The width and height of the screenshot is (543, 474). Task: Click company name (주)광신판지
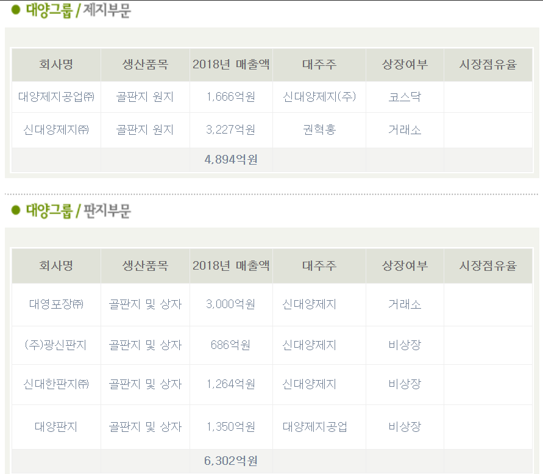pyautogui.click(x=55, y=345)
